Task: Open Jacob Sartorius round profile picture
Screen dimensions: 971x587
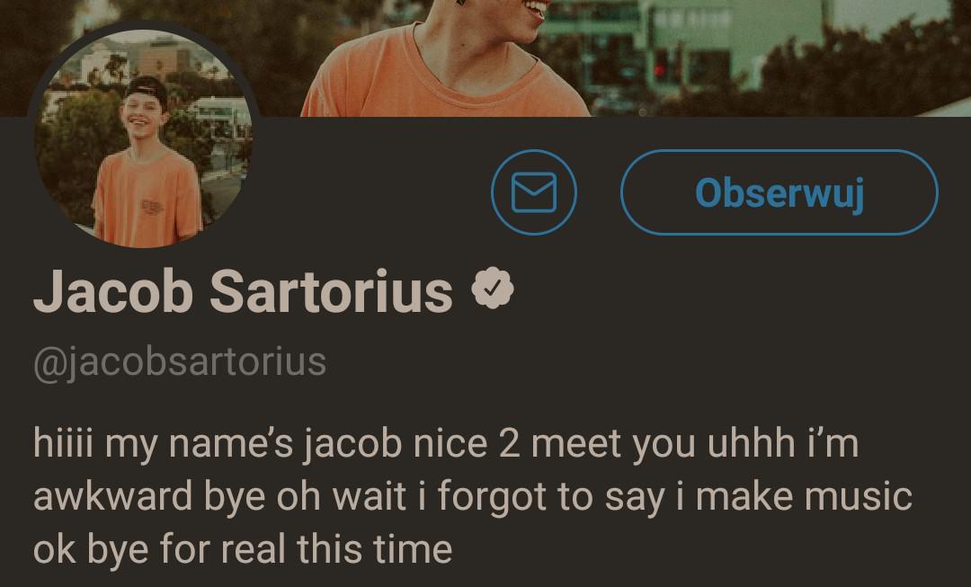Action: click(143, 138)
